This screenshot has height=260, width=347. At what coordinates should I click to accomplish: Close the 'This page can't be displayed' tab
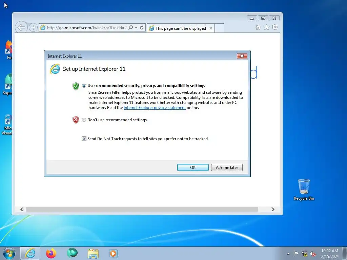pos(211,28)
